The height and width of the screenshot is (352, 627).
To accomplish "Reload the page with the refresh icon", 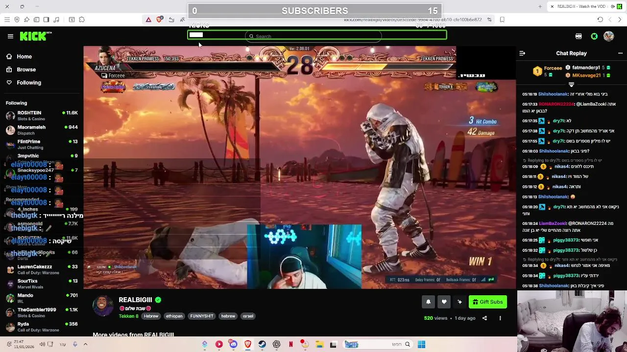I will tap(600, 20).
